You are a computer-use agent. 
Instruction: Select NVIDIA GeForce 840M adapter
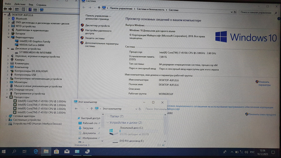(x=31, y=45)
